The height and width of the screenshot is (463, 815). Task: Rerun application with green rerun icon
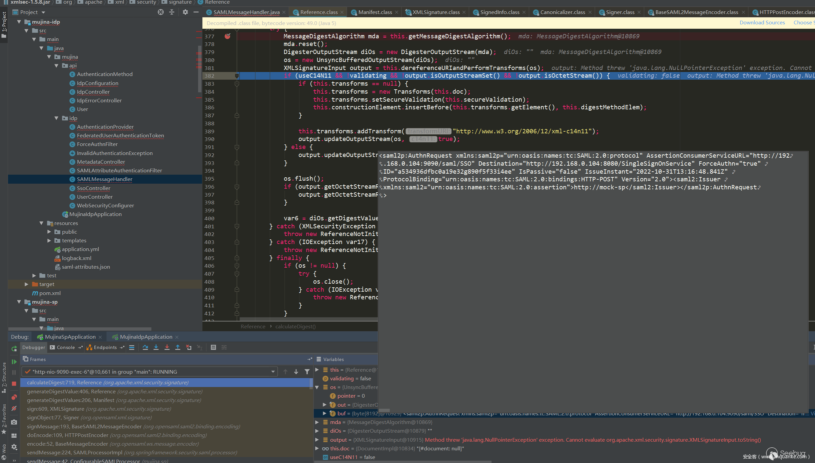[x=14, y=349]
